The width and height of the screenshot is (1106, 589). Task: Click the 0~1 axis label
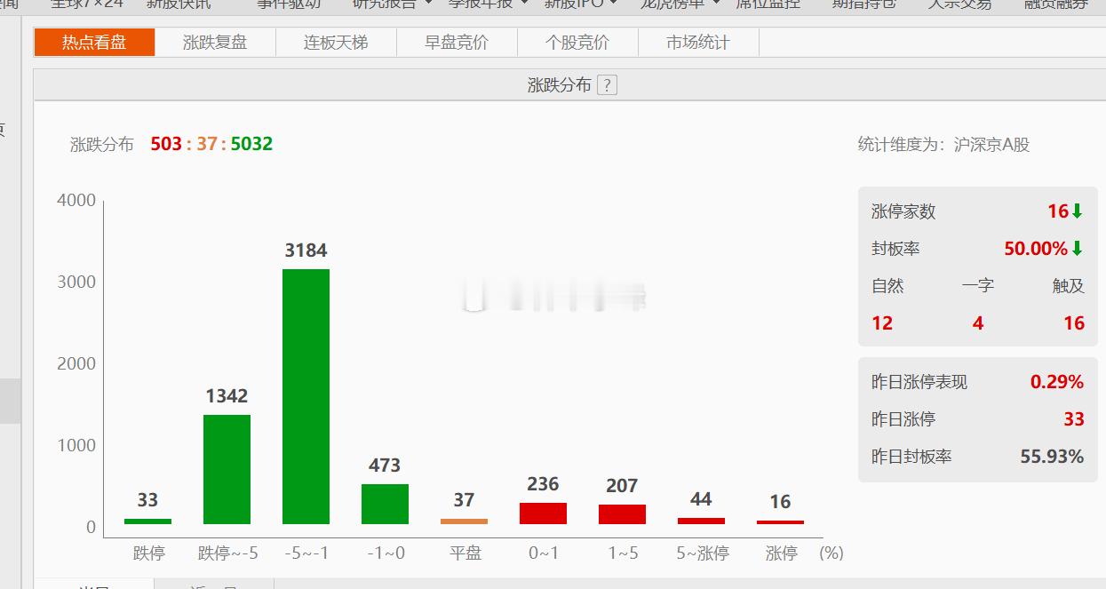point(544,553)
